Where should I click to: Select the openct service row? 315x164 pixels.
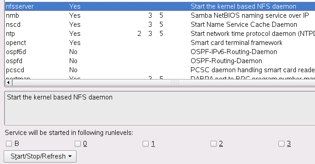pyautogui.click(x=160, y=43)
